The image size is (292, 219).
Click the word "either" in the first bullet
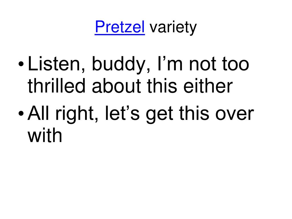208,85
